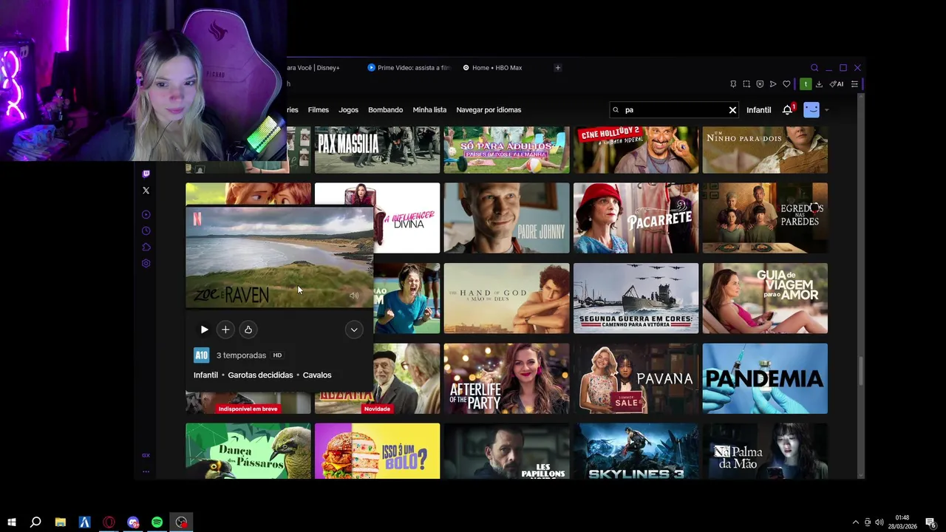Open the Extensions cube icon in the sidebar
This screenshot has width=946, height=532.
click(146, 247)
